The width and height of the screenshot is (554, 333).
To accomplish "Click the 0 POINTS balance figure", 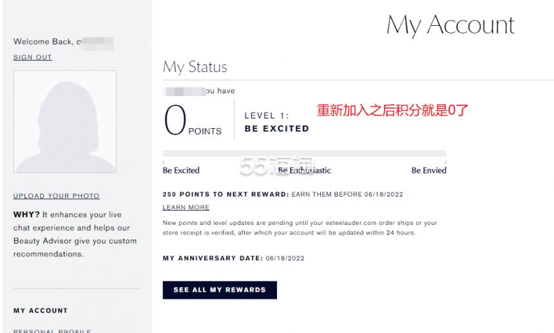I will (193, 120).
